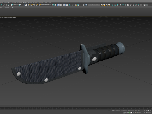This screenshot has width=152, height=114.
Task: Select the Select and Manipulate tool
Action: point(23,5)
